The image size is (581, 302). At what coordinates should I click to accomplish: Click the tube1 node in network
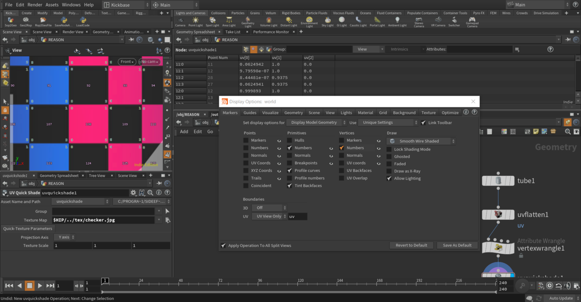click(x=498, y=181)
